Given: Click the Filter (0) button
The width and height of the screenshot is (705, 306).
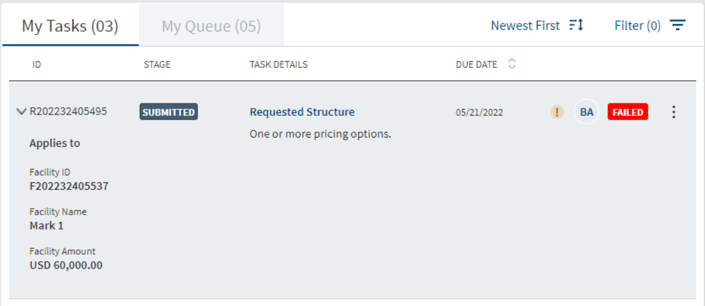Looking at the screenshot, I should (x=650, y=26).
